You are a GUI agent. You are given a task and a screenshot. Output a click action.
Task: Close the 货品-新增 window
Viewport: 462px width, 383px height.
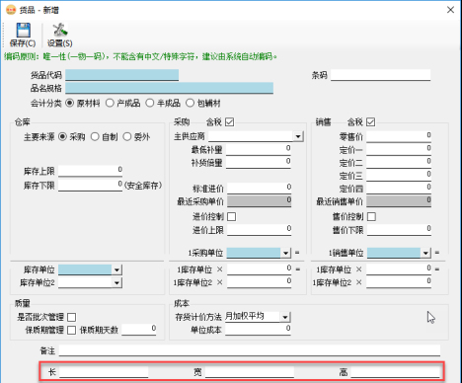click(x=450, y=10)
